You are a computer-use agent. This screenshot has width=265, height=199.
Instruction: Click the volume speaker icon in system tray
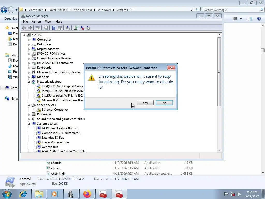tap(239, 194)
